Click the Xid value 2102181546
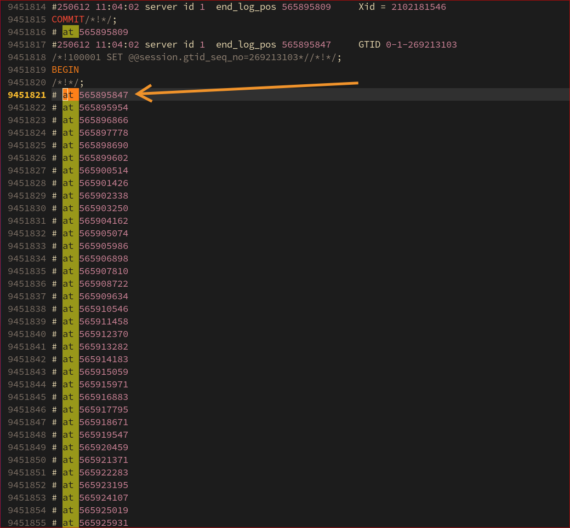 pyautogui.click(x=418, y=7)
